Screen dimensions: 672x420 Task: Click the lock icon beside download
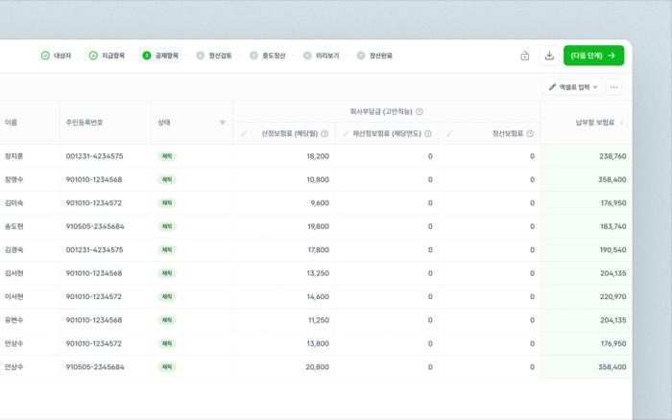[524, 56]
